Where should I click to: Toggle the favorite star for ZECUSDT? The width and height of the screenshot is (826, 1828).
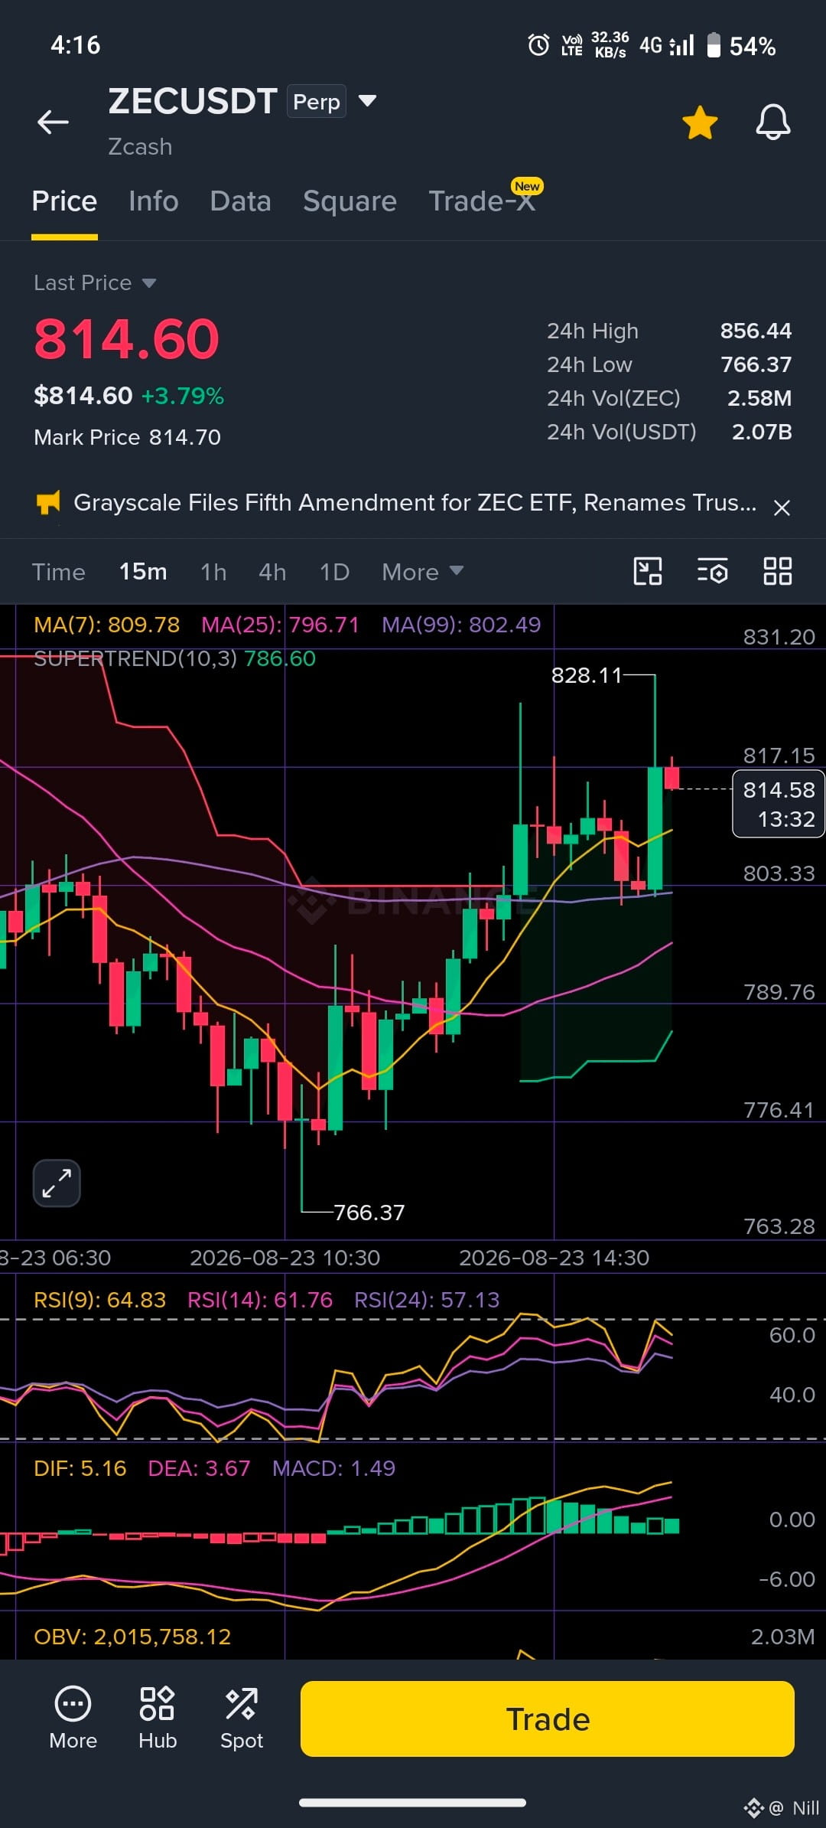(x=700, y=122)
